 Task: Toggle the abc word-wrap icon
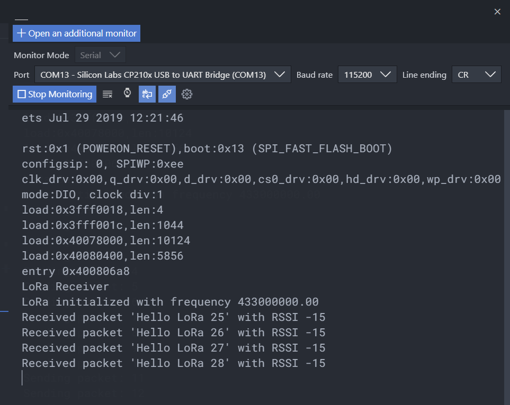pos(147,94)
